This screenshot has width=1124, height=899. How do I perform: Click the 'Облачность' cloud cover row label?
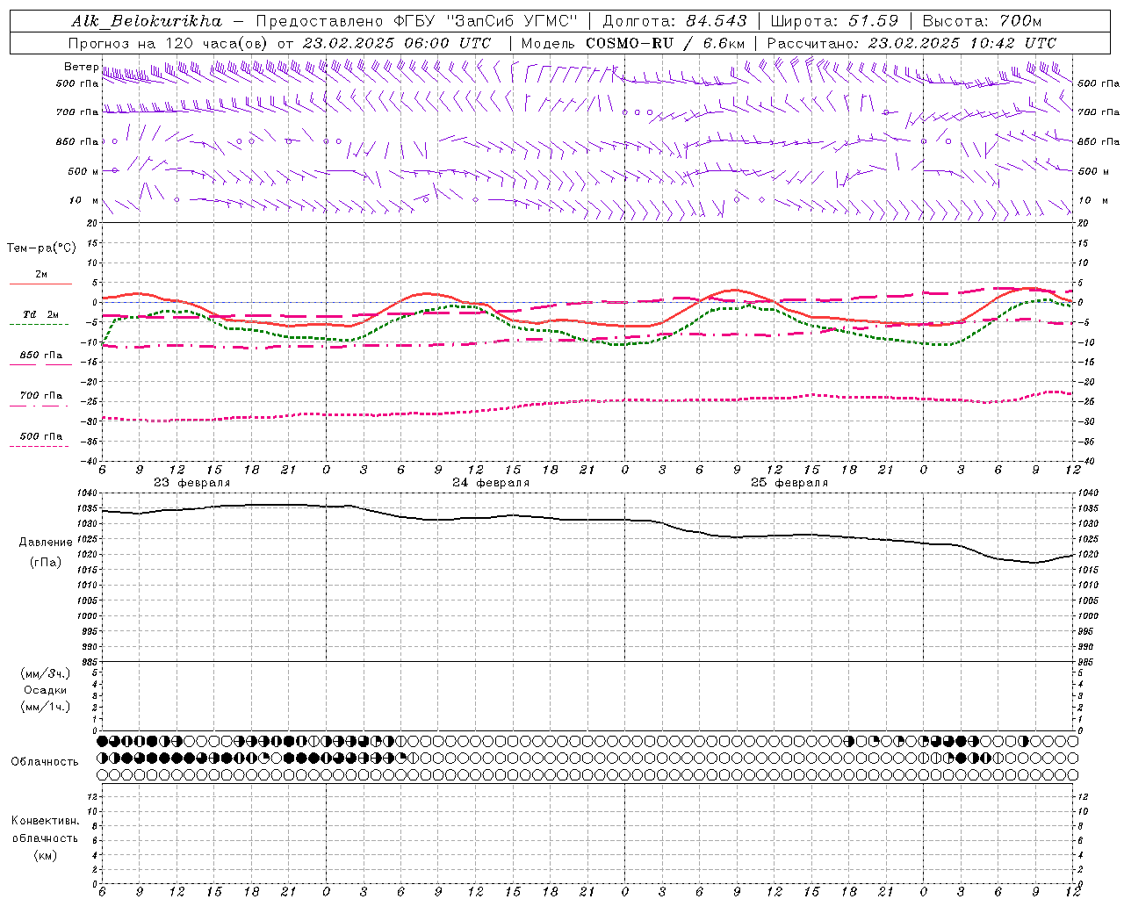point(45,762)
